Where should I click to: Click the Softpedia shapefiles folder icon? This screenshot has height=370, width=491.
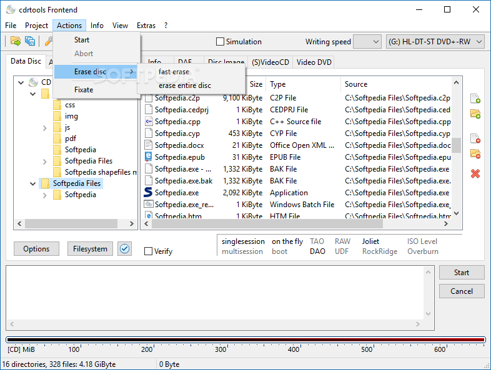coord(57,172)
